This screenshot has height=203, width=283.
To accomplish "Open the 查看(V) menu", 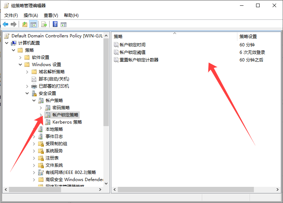I will pyautogui.click(x=51, y=15).
